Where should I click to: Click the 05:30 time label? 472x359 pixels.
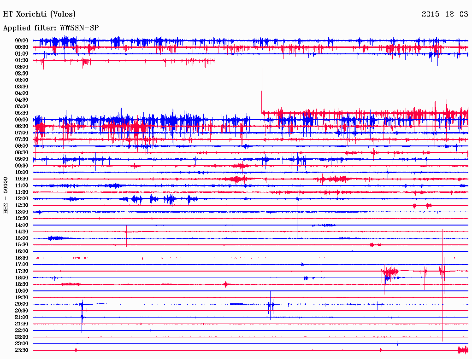click(22, 113)
